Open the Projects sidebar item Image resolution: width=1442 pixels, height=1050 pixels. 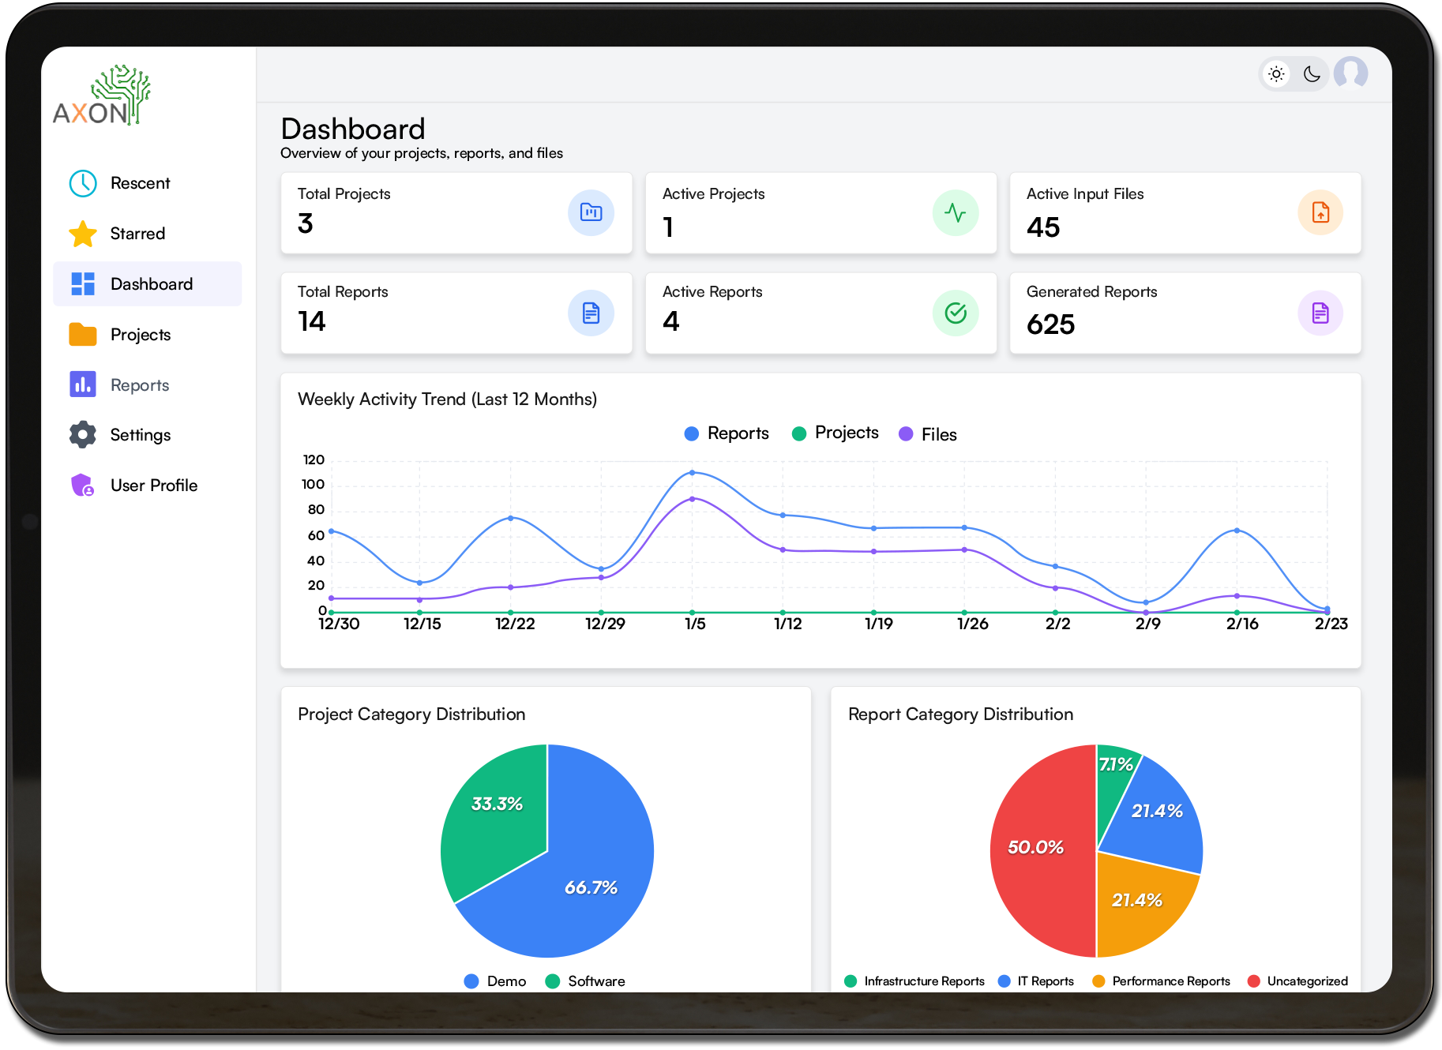tap(141, 335)
